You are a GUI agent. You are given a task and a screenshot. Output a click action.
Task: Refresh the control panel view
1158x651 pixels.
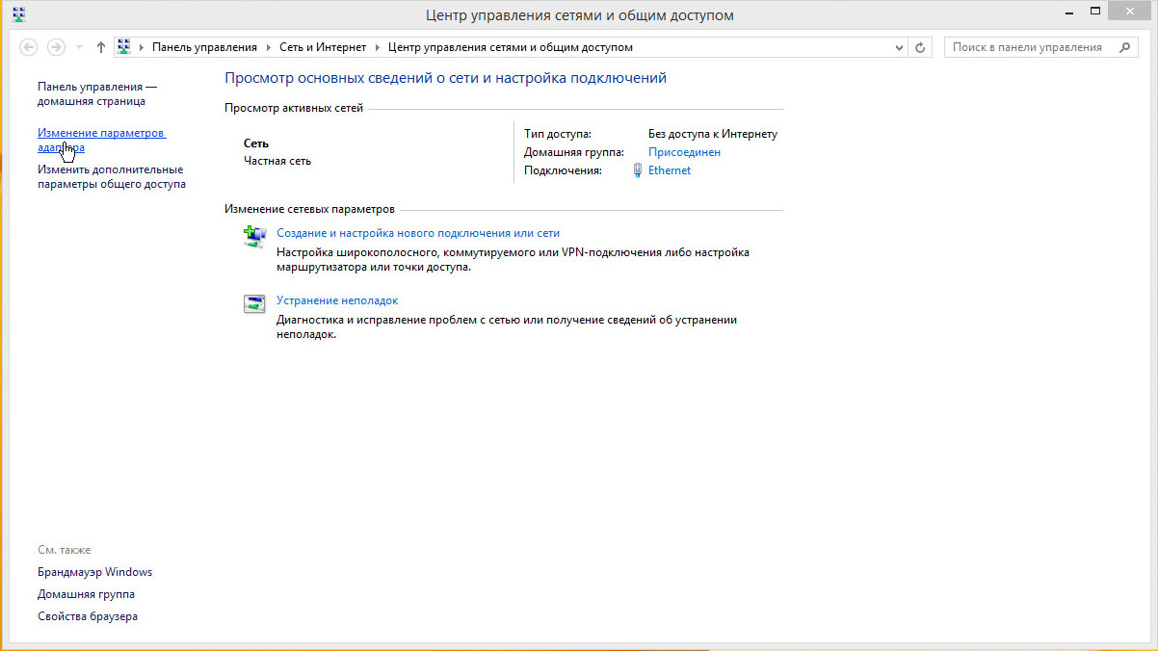pos(922,47)
